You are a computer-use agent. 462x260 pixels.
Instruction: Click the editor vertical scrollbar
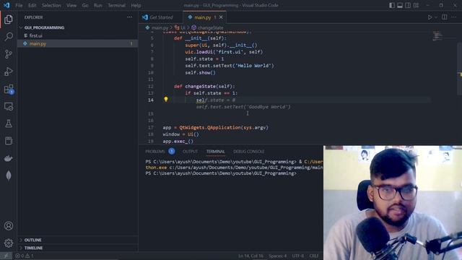coord(459,69)
